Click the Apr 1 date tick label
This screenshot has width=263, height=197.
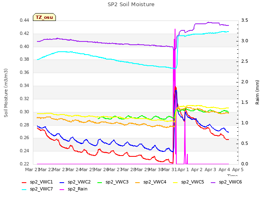coord(183,170)
